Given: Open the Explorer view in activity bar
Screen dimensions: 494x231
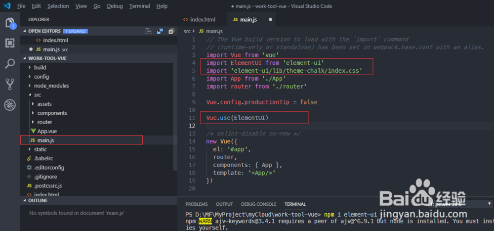Looking at the screenshot, I should pos(10,23).
